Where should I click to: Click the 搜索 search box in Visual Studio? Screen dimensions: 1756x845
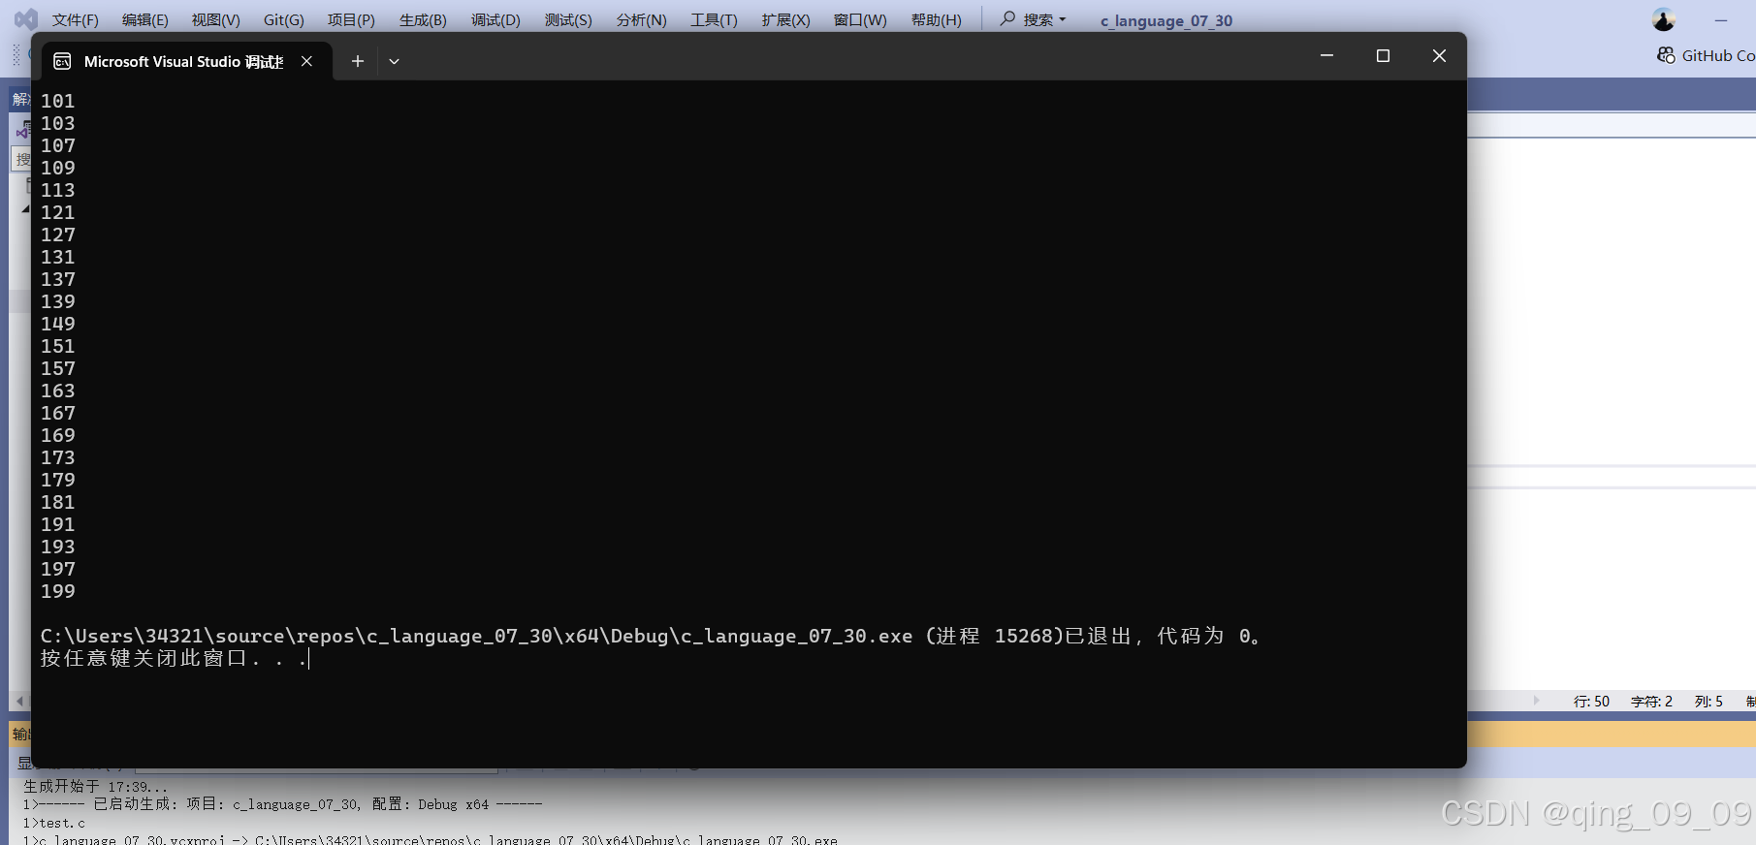tap(1034, 19)
